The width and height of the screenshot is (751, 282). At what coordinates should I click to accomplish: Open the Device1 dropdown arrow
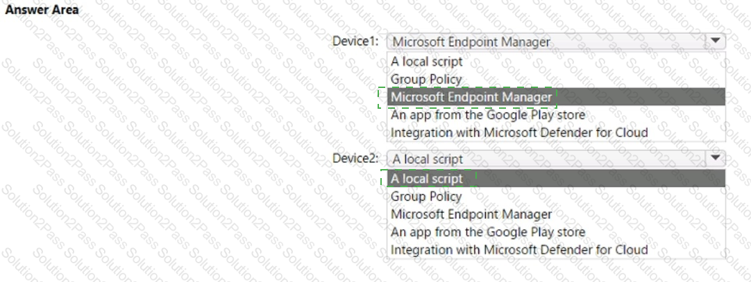716,42
